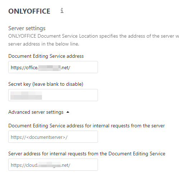Click the https://<documentserver>/ placeholder text
The width and height of the screenshot is (179, 179).
point(39,137)
